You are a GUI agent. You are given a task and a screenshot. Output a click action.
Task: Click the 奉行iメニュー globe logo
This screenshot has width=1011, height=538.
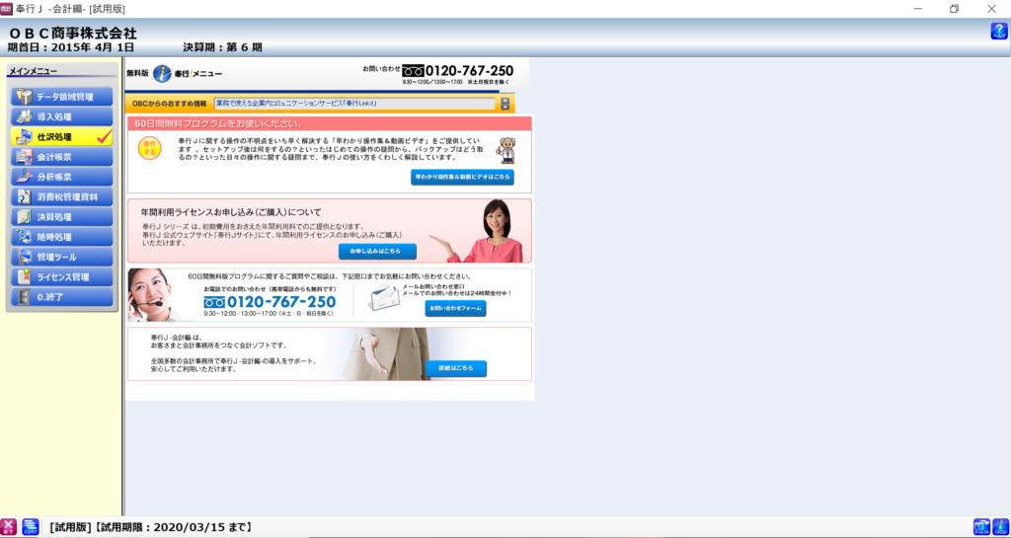(163, 73)
